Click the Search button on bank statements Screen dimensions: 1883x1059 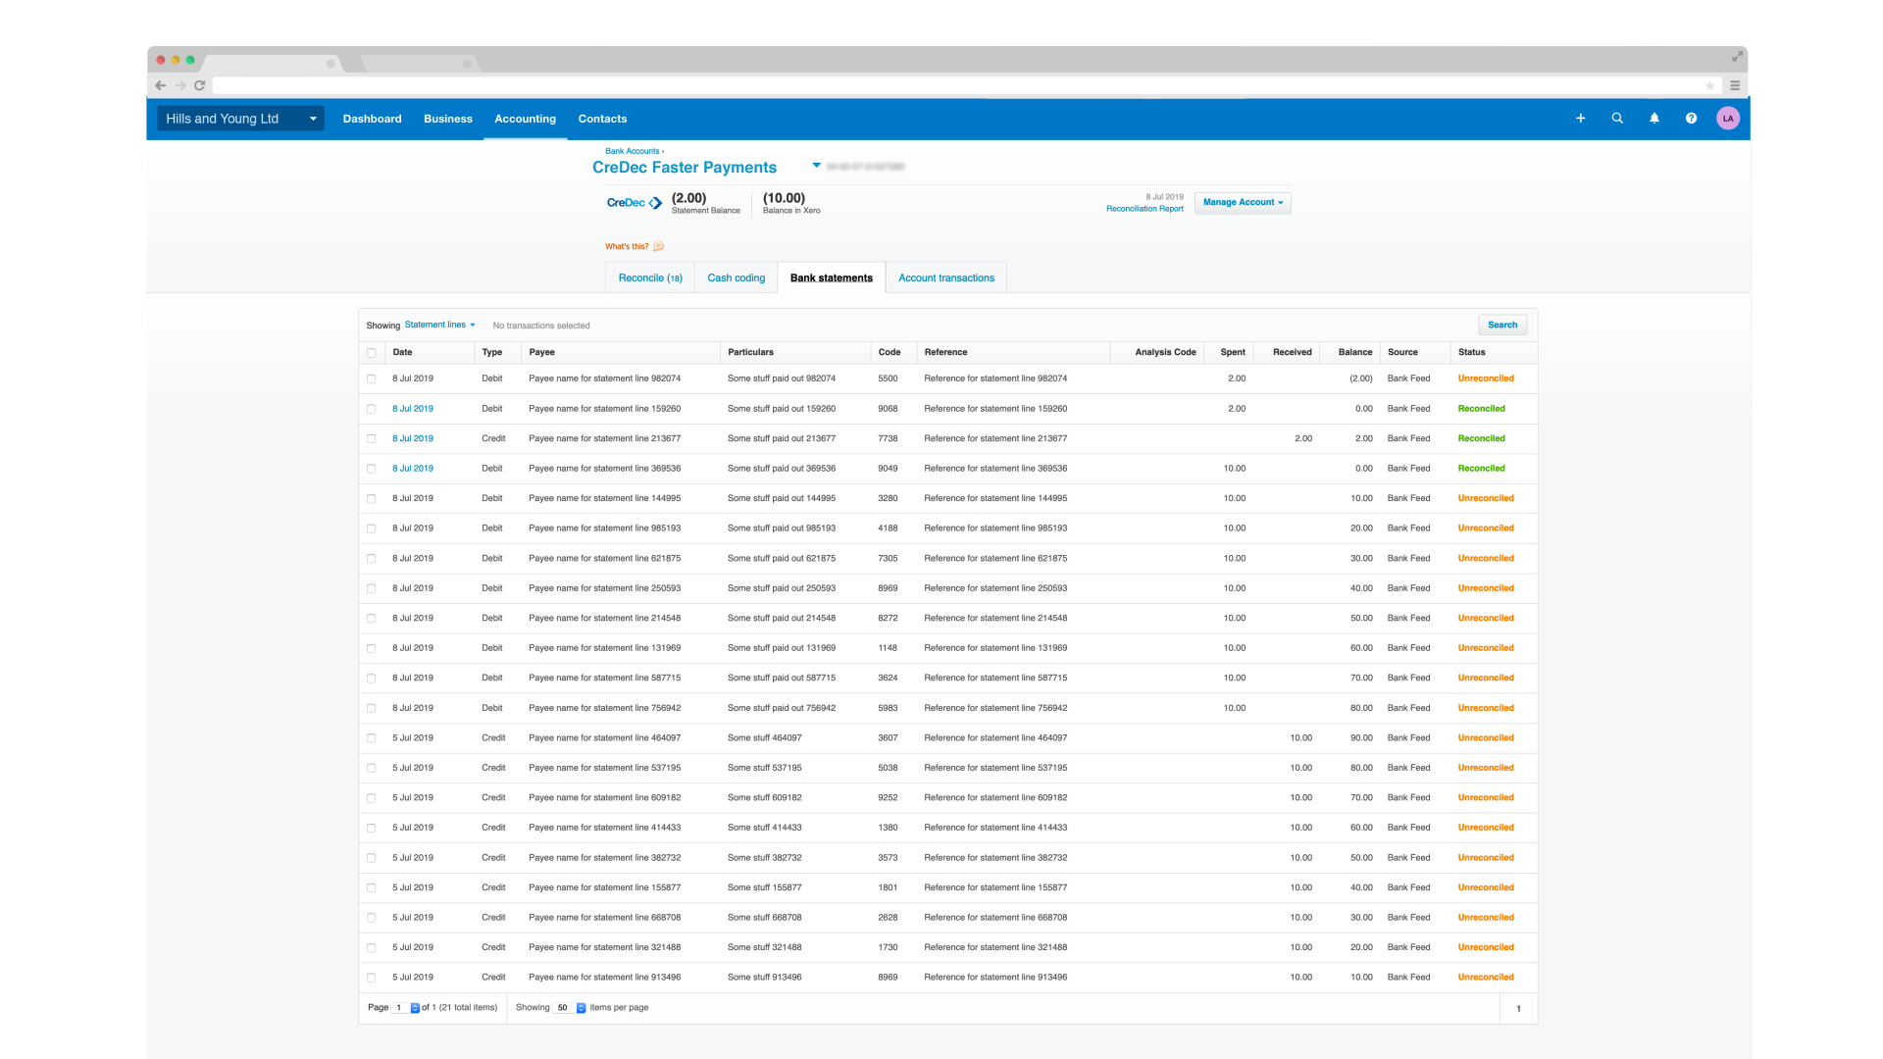(x=1501, y=325)
